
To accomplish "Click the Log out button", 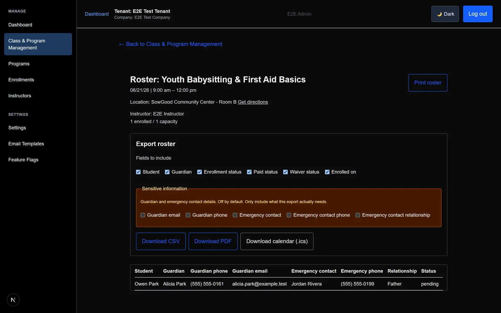I will coord(478,14).
